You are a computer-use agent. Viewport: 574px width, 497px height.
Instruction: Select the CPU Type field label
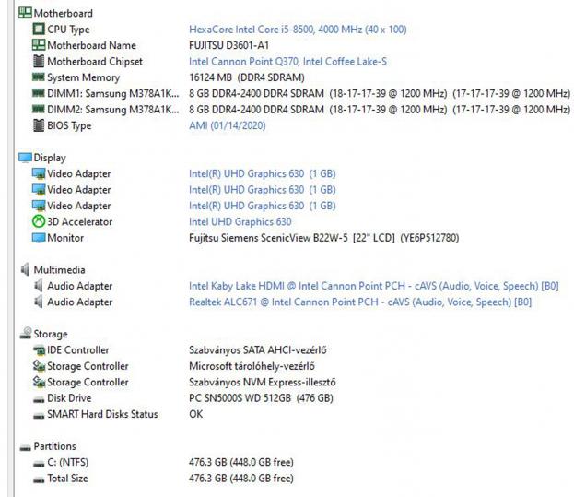pyautogui.click(x=68, y=30)
